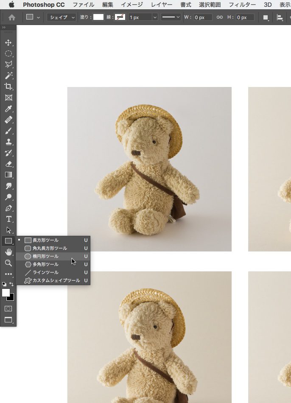This screenshot has height=403, width=291.
Task: Open the フィルター menu
Action: coord(242,5)
